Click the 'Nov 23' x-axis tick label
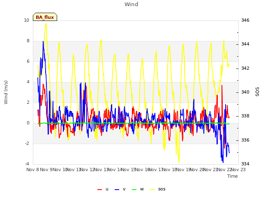This screenshot has height=197, width=263. (x=238, y=170)
